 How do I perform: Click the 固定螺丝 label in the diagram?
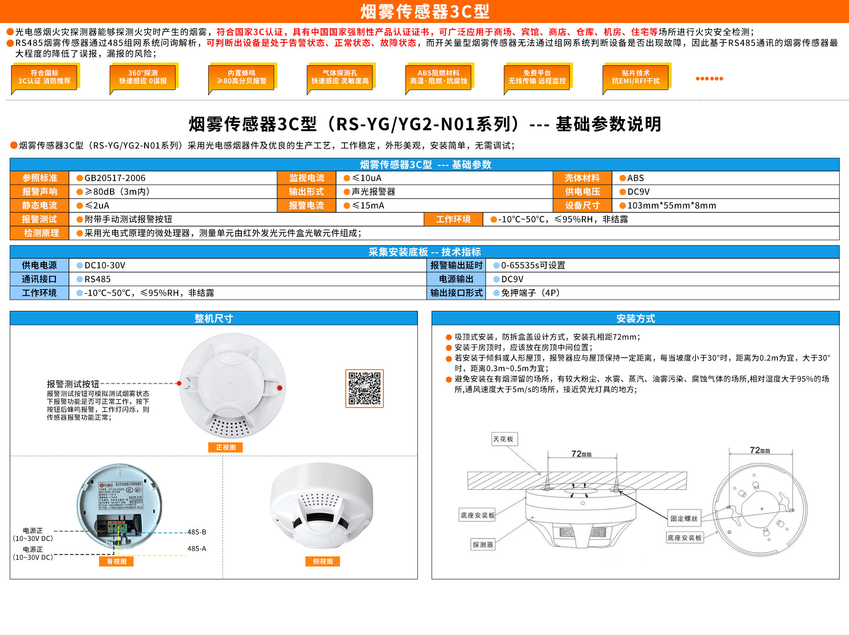[x=684, y=518]
